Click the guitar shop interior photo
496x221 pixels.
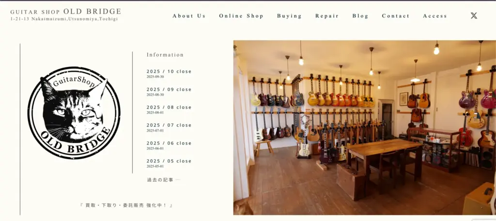[364, 128]
